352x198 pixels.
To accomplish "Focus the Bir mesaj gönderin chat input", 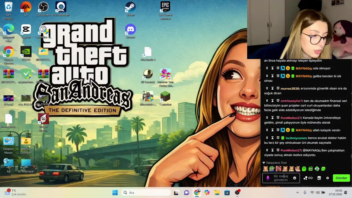I will coord(281,178).
